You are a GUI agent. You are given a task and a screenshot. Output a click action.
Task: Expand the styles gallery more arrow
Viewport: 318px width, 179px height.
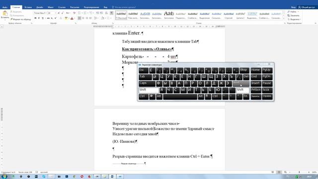tap(284, 18)
